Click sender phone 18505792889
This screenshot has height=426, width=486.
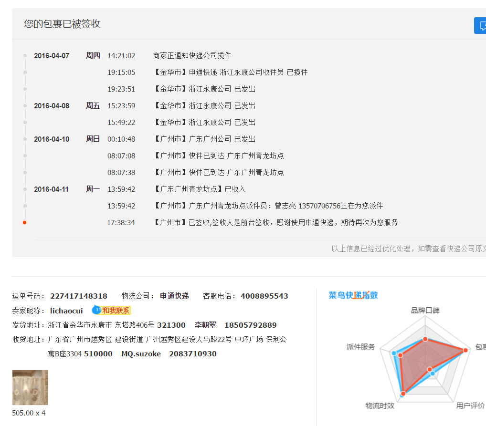[251, 325]
